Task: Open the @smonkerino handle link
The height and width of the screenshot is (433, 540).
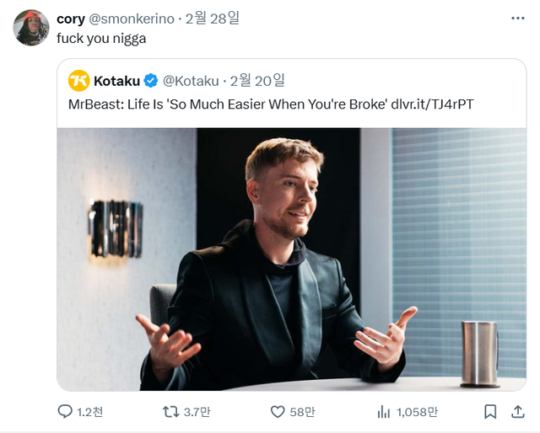Action: (x=131, y=19)
